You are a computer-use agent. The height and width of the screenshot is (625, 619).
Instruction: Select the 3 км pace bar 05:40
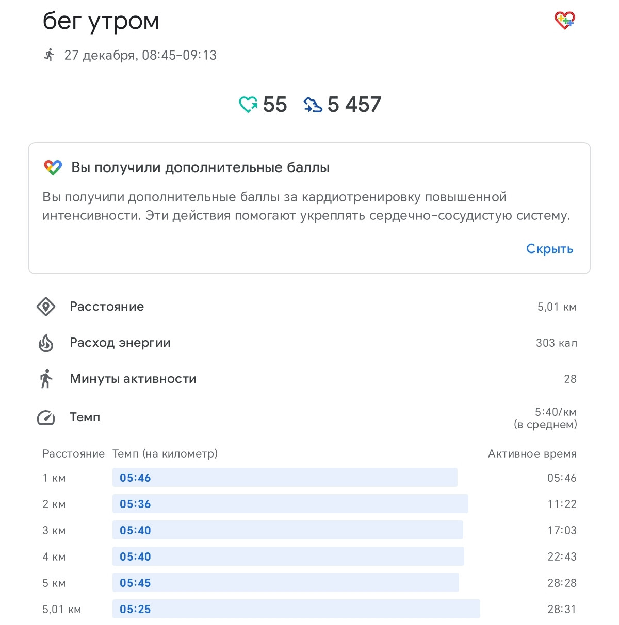click(x=288, y=530)
